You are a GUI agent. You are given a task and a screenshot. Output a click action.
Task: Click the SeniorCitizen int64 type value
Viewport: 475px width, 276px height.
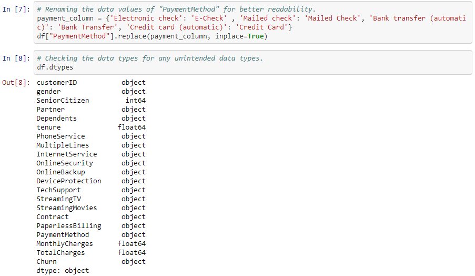click(135, 101)
